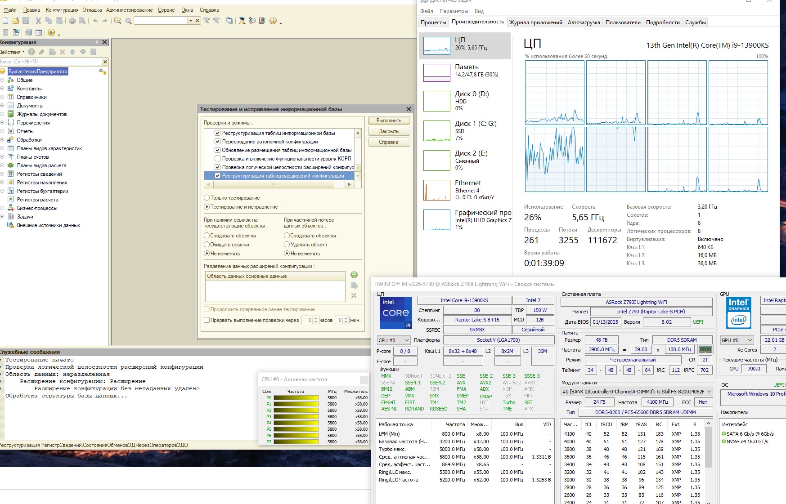The image size is (786, 504).
Task: Open the CPU #0 dropdown in HWiNFO
Action: coord(394,340)
